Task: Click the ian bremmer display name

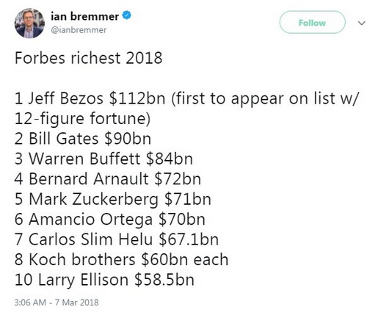Action: (x=85, y=16)
